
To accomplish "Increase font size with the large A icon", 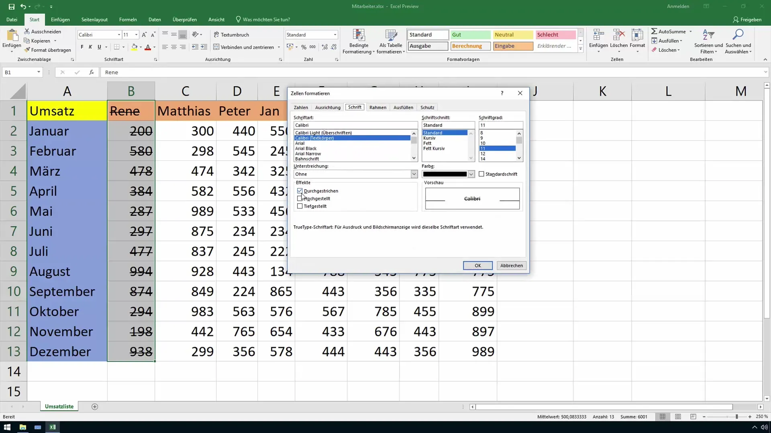I will [144, 35].
